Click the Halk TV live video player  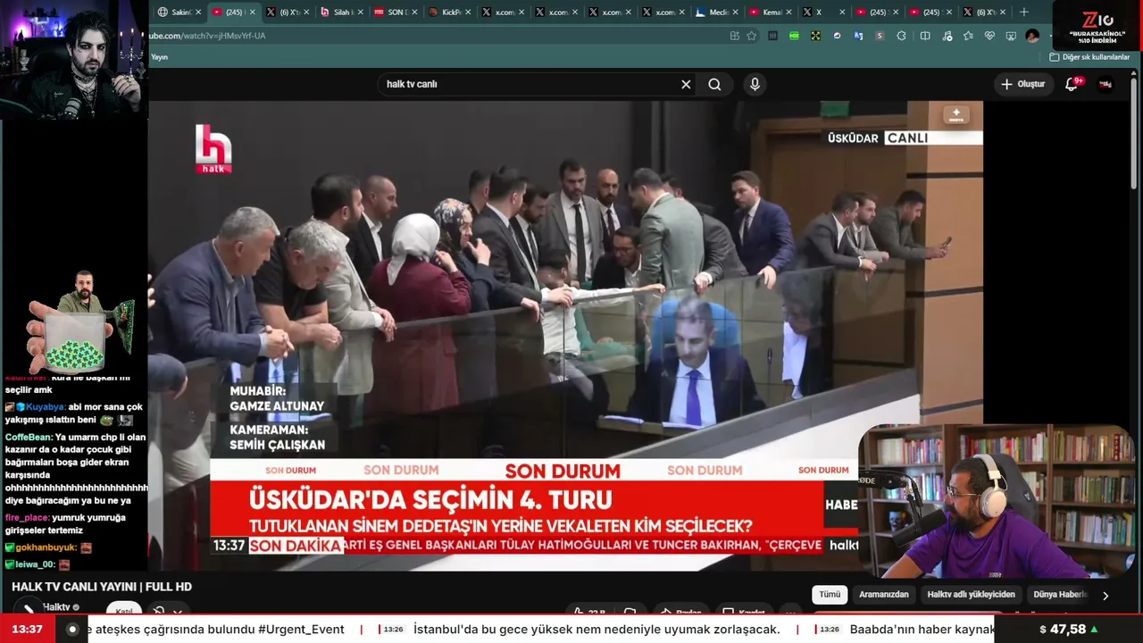click(565, 335)
